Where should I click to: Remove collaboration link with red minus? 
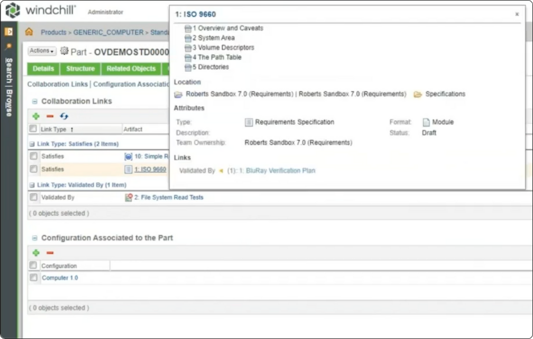[x=50, y=116]
